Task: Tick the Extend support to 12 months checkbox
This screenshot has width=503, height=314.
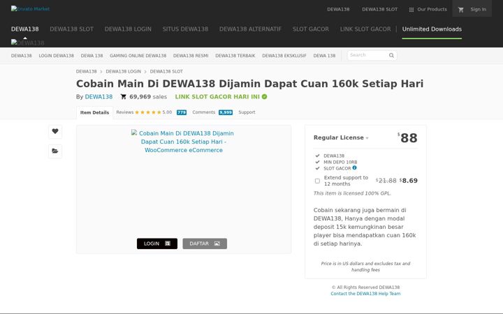Action: 317,181
